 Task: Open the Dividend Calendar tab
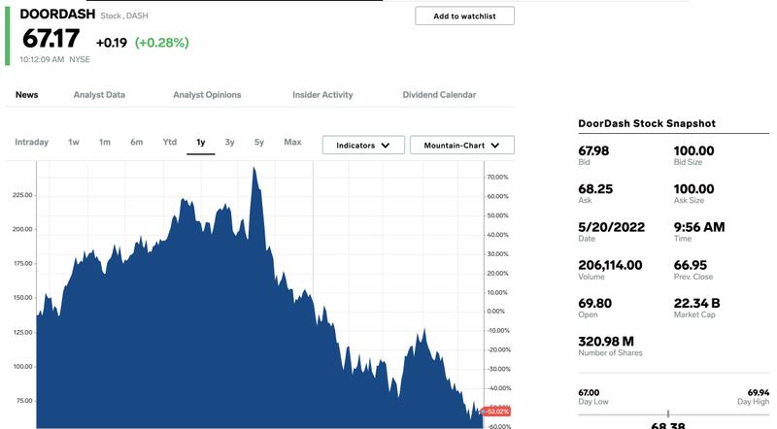pos(439,94)
